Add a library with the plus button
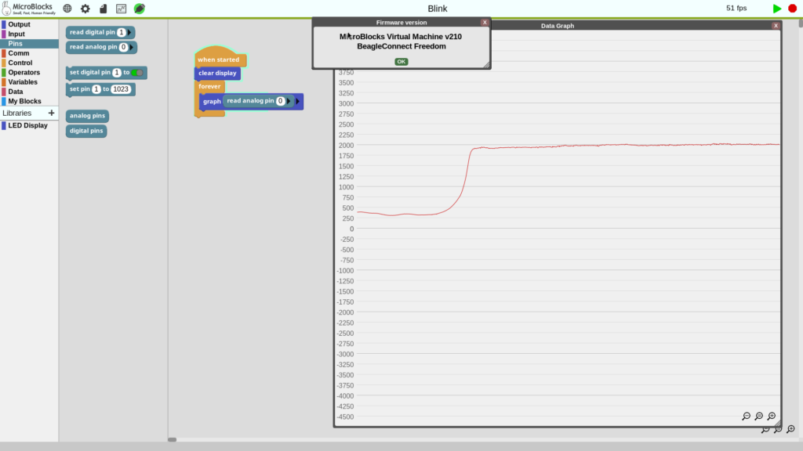 pyautogui.click(x=52, y=113)
